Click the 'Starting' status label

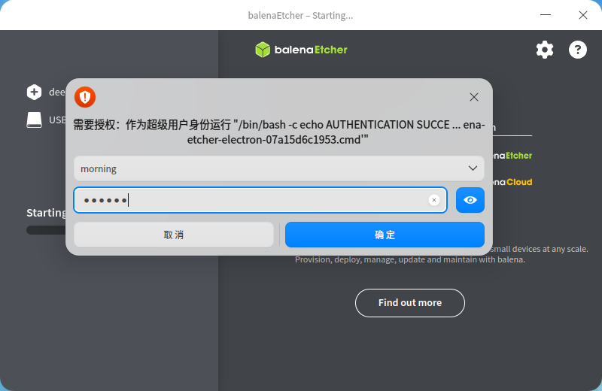[x=46, y=213]
